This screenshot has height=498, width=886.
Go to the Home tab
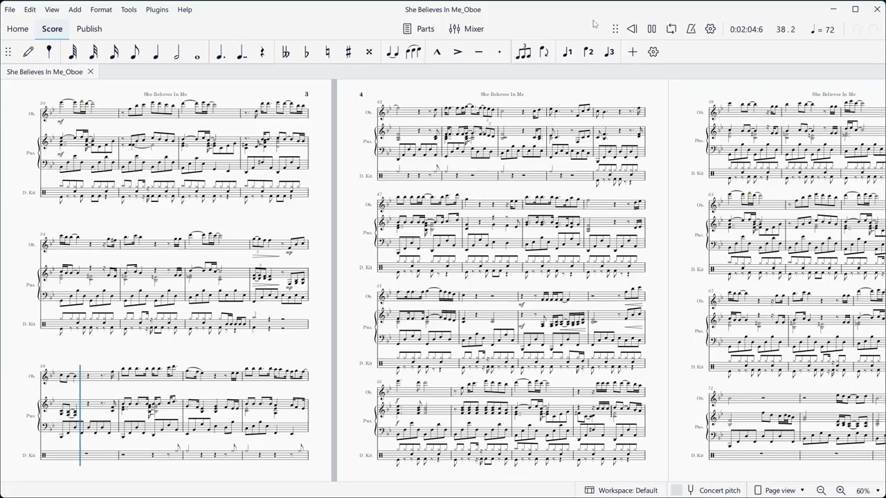(x=17, y=29)
